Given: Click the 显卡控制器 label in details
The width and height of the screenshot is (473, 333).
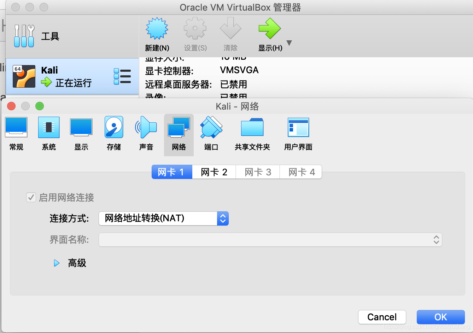Looking at the screenshot, I should point(169,71).
